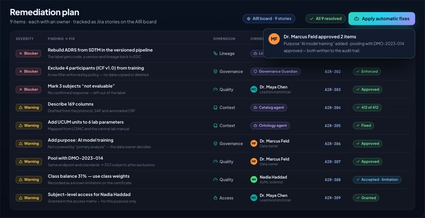The height and width of the screenshot is (218, 425).
Task: Click the Blocker badge on the Rebuild ADRS row
Action: [x=28, y=53]
